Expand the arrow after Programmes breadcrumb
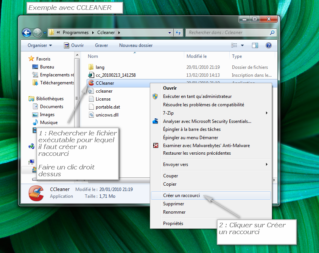The height and width of the screenshot is (253, 319). (93, 33)
